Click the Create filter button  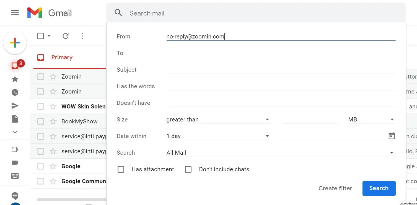click(x=335, y=188)
